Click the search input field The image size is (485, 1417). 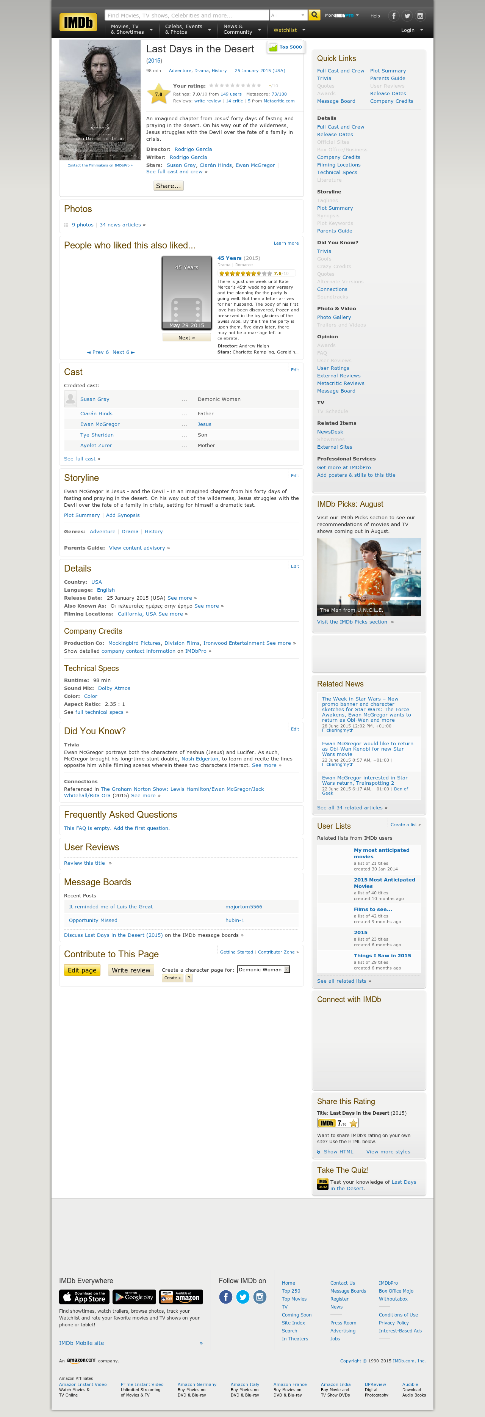tap(187, 16)
